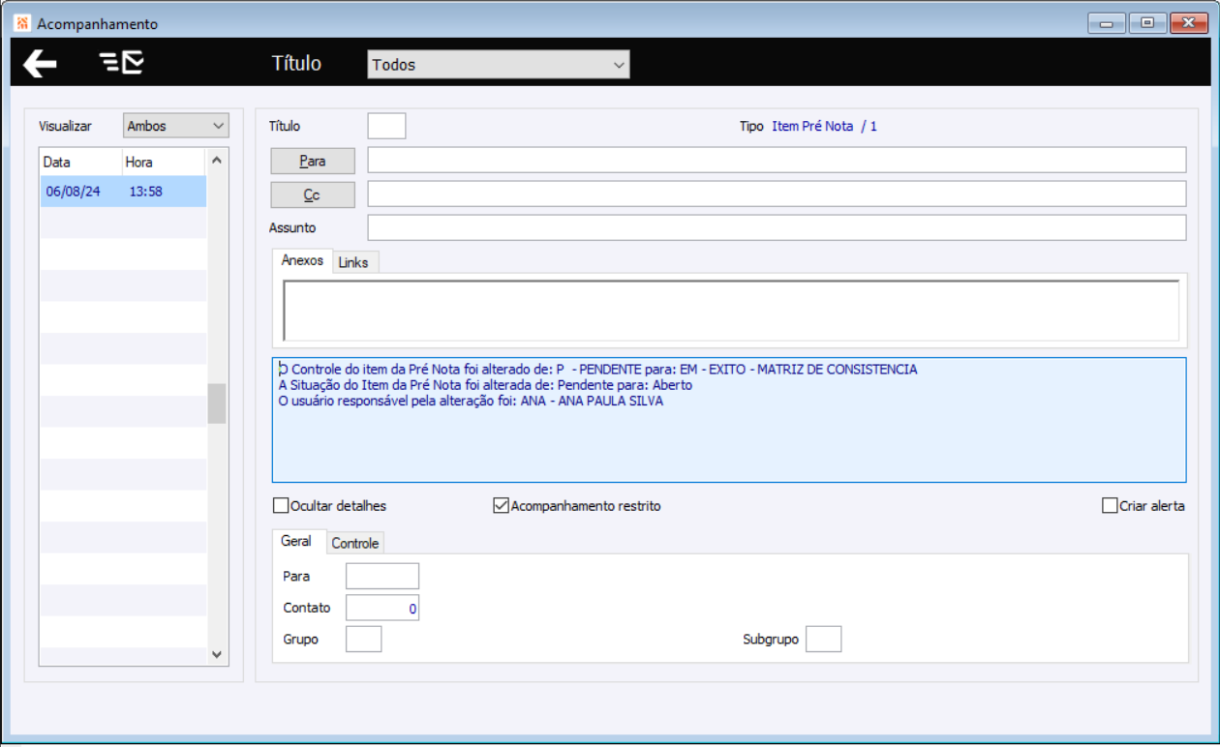Click the Hora column header
The width and height of the screenshot is (1220, 747).
click(x=164, y=162)
